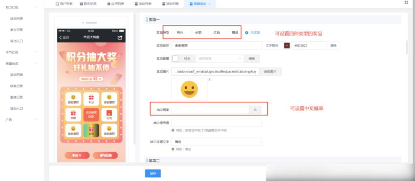Click 清除 next to the background dropdown
Image resolution: width=415 pixels, height=181 pixels.
(x=252, y=58)
